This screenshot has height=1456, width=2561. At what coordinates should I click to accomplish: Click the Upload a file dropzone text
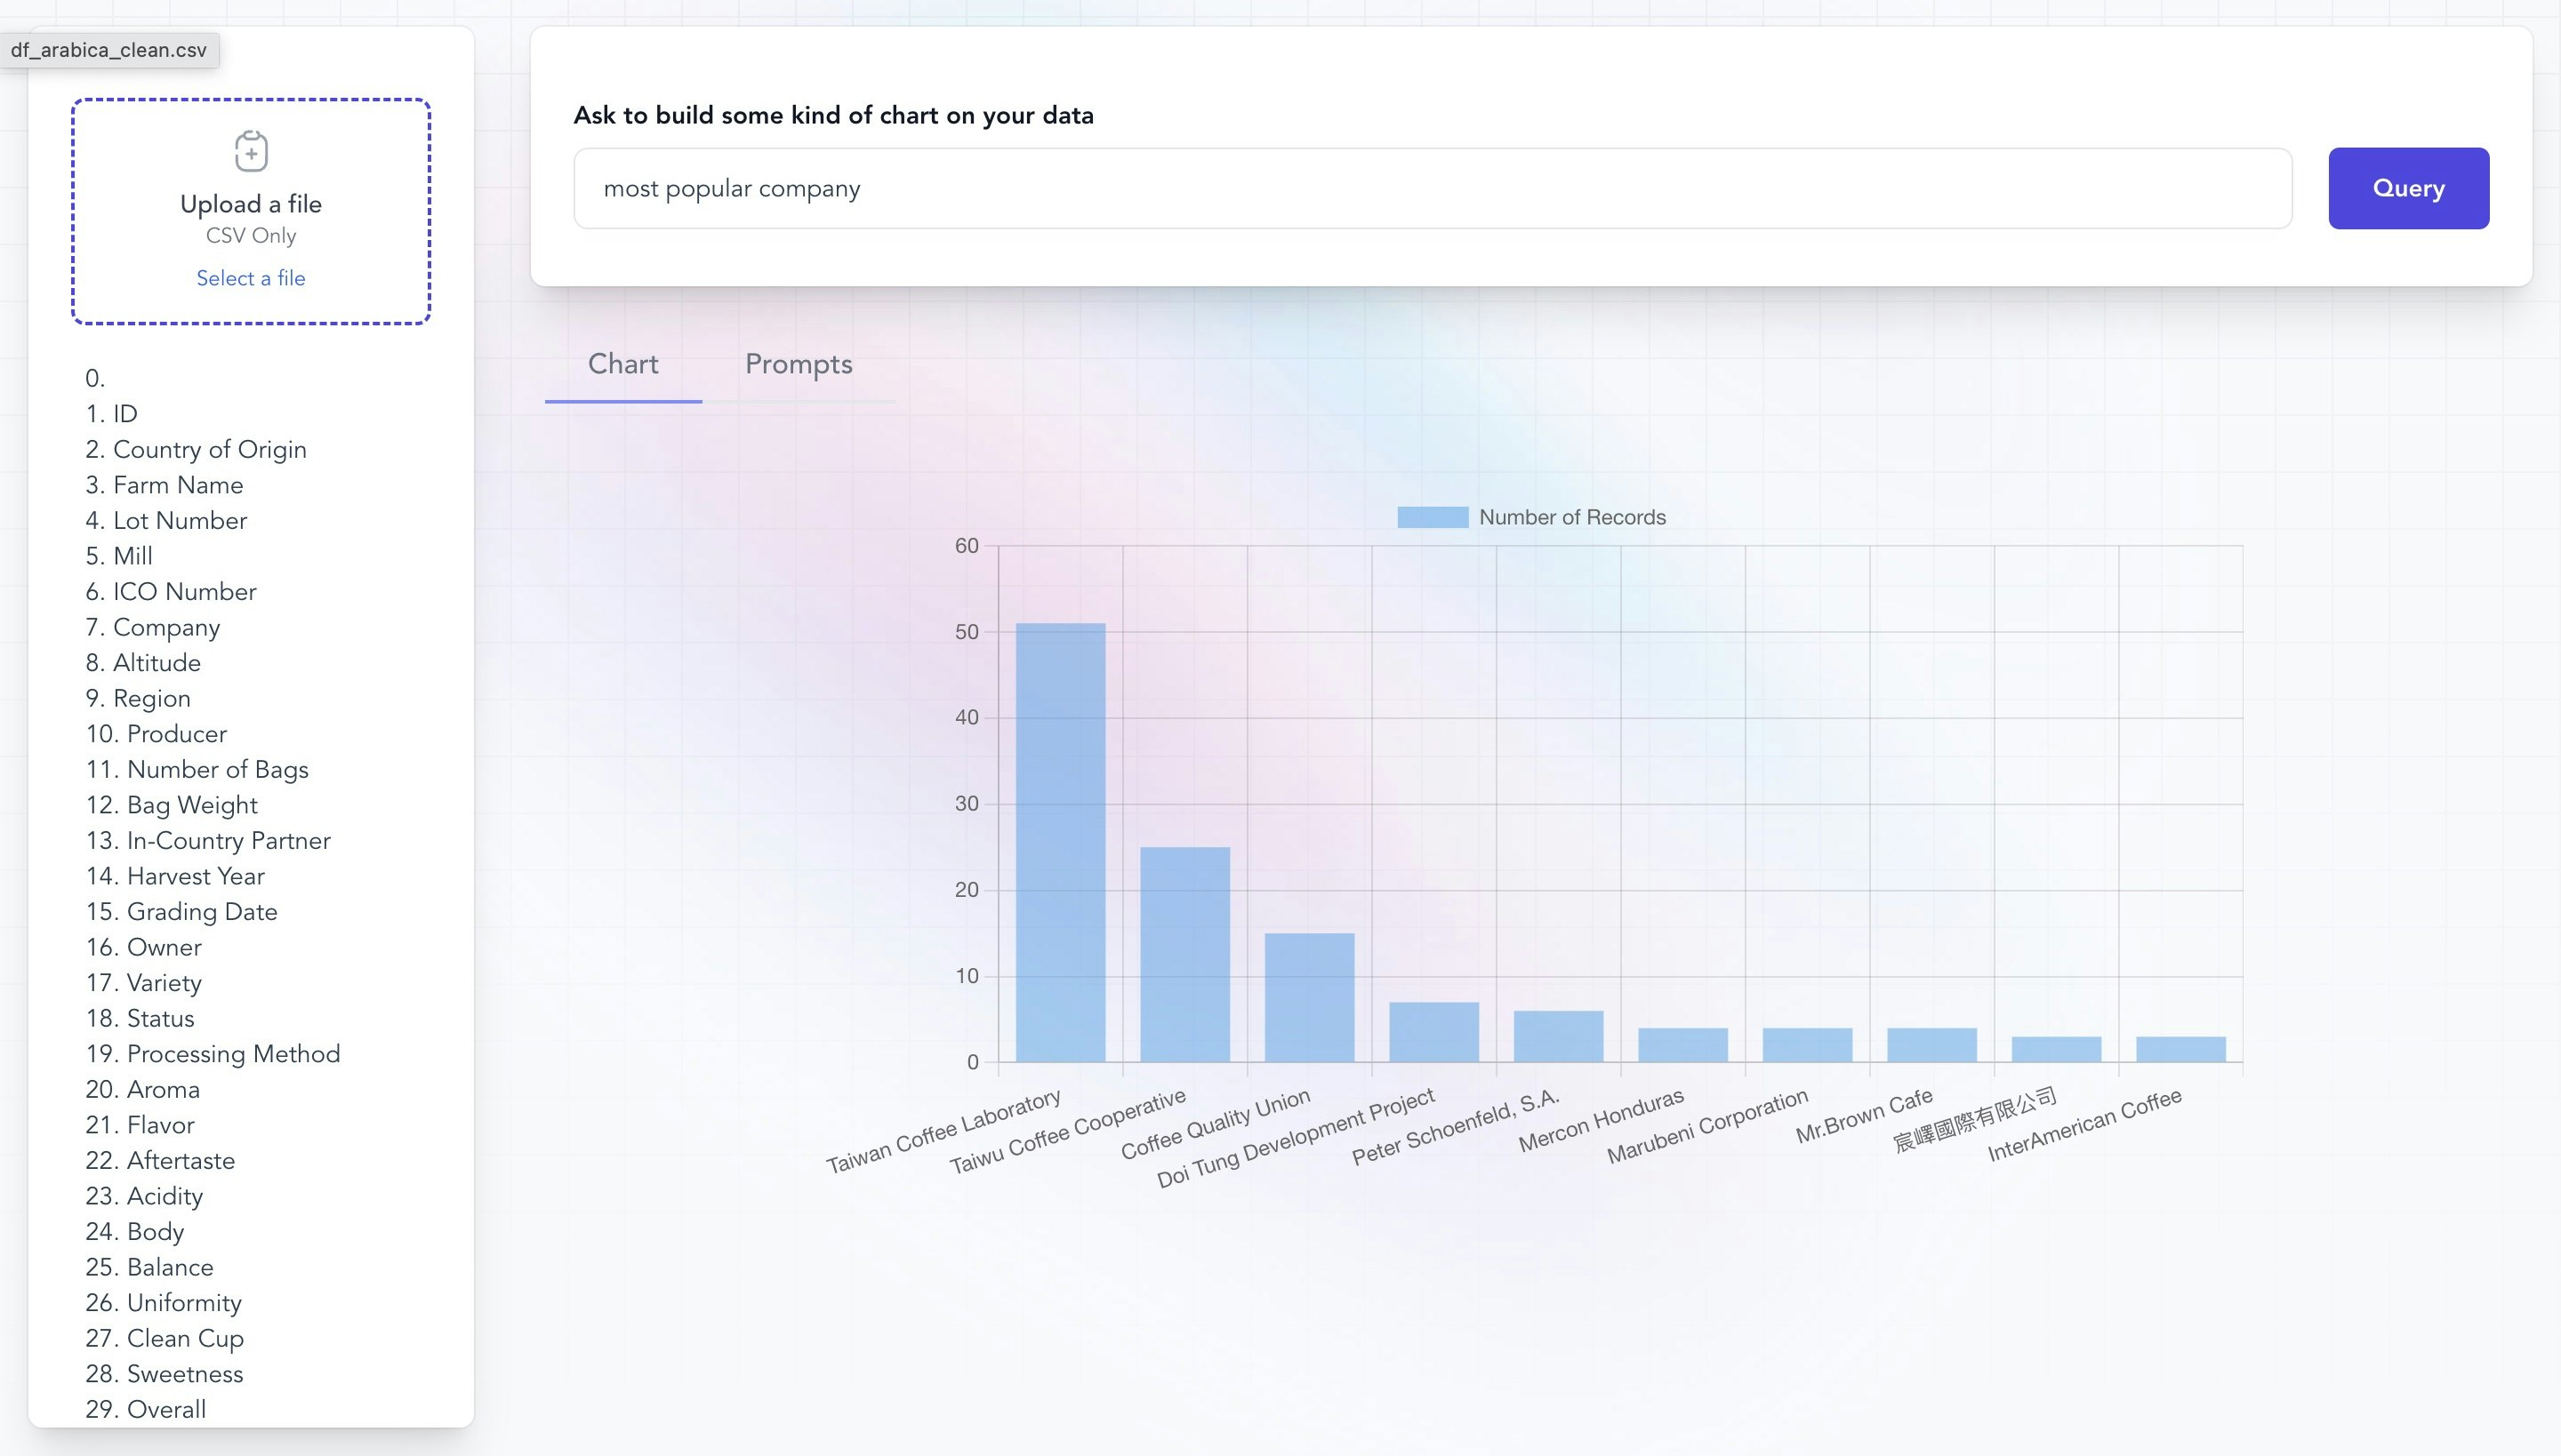click(250, 204)
